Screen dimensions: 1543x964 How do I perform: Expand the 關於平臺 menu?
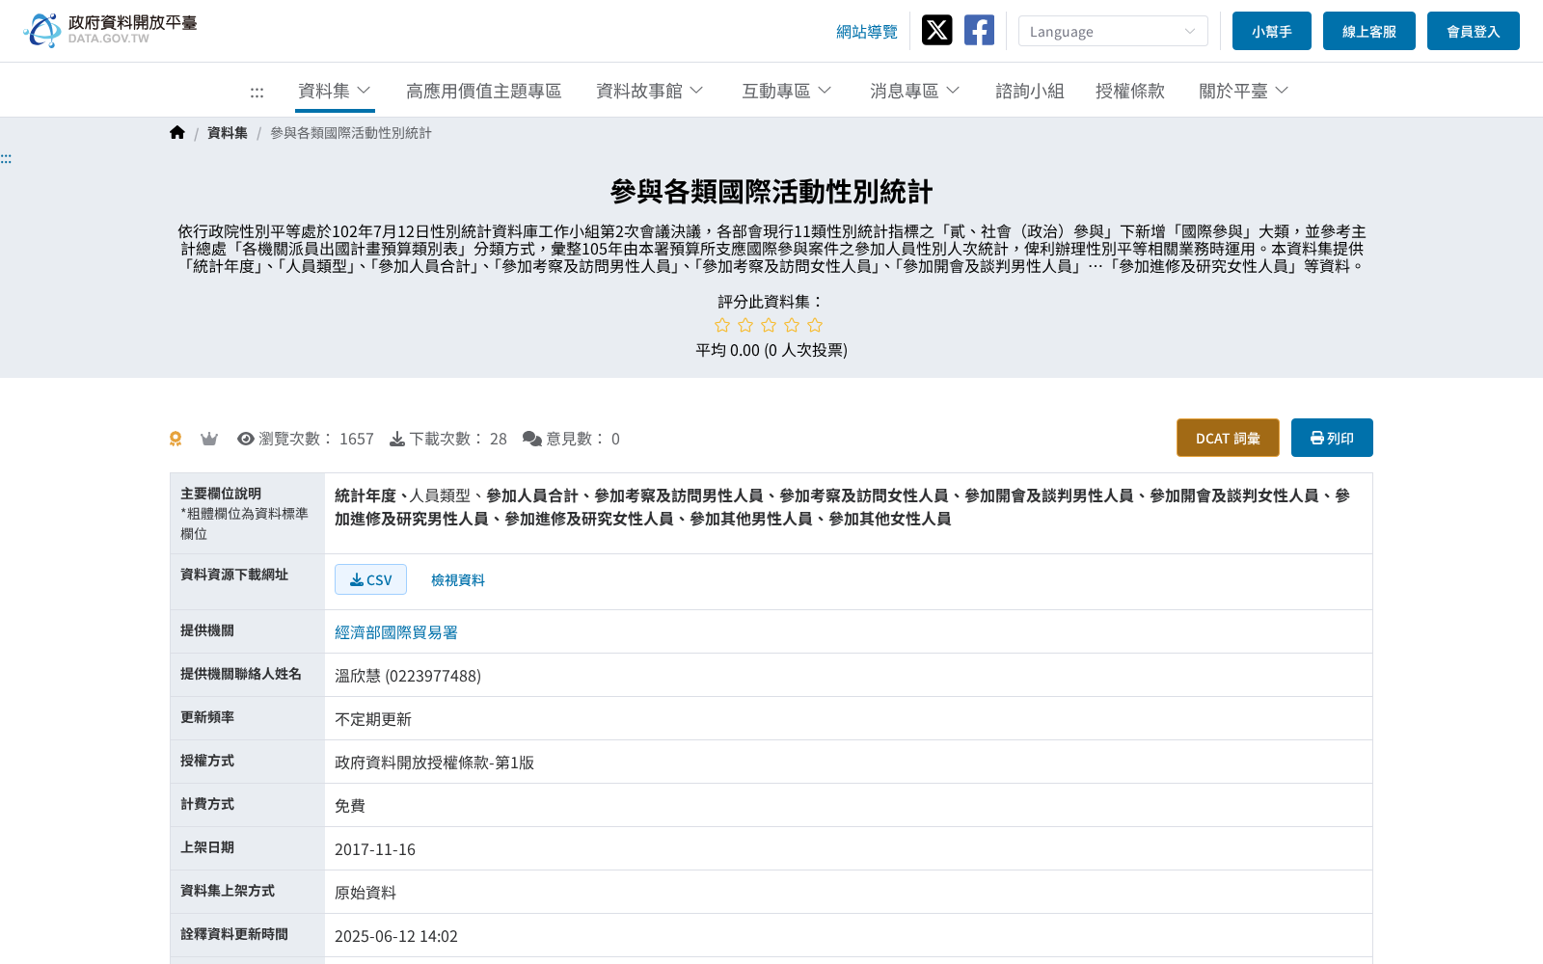pos(1244,91)
